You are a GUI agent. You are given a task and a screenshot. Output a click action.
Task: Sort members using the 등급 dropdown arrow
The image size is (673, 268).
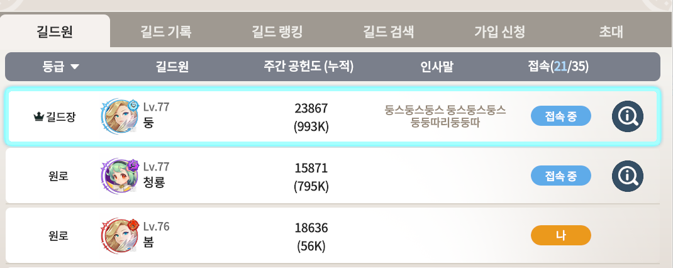pyautogui.click(x=75, y=67)
